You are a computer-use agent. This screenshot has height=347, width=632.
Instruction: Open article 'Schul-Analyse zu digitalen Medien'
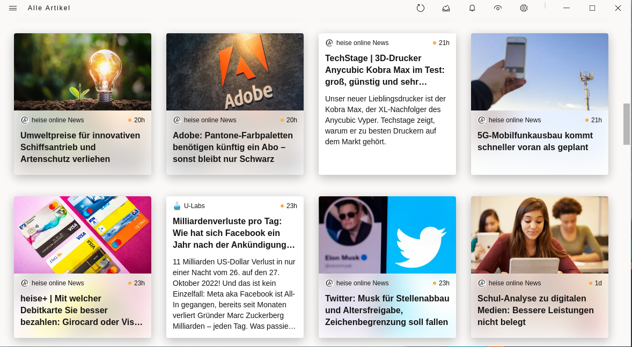point(535,311)
